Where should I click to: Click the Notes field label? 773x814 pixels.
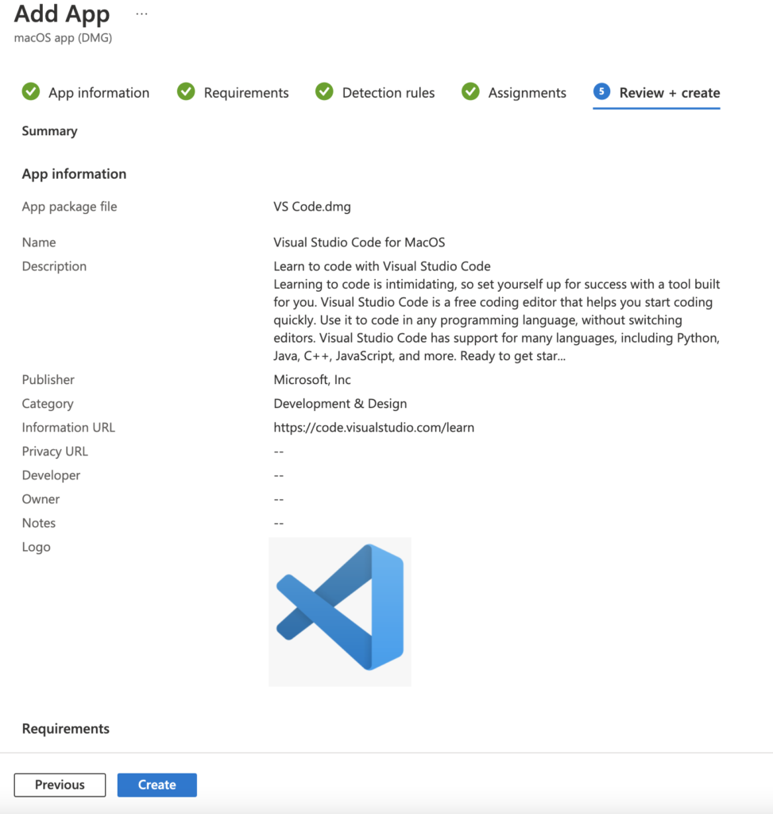coord(38,523)
